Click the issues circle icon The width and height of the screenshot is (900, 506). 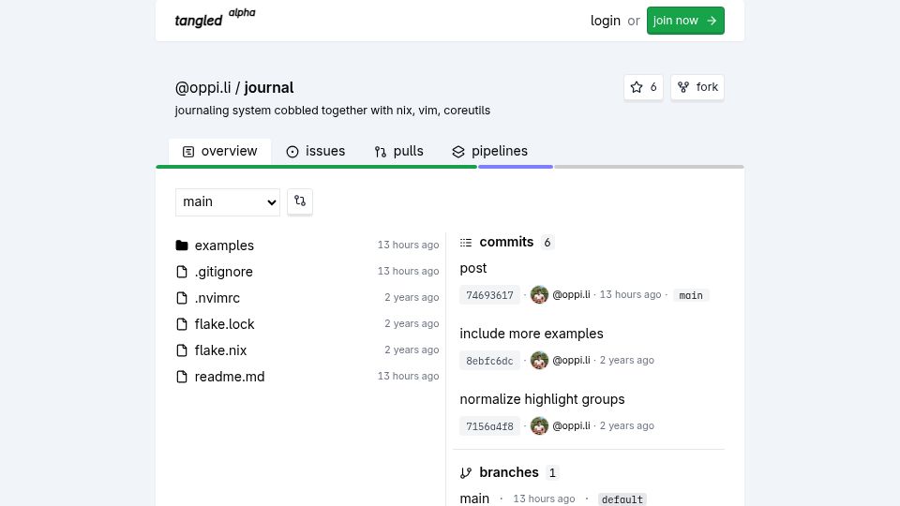coord(292,152)
